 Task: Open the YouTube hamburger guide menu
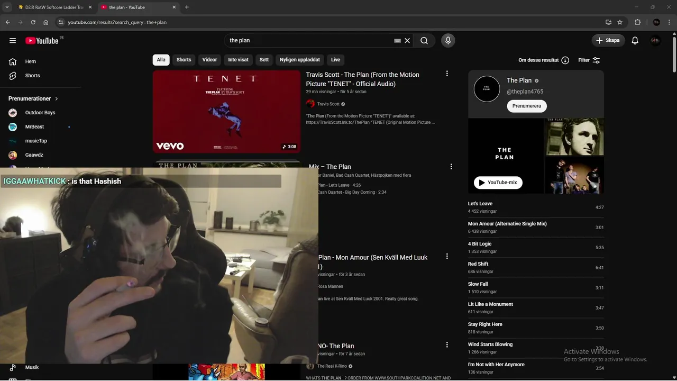pos(13,40)
